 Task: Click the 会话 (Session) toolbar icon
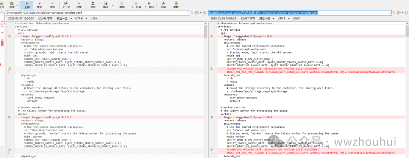point(12,5)
